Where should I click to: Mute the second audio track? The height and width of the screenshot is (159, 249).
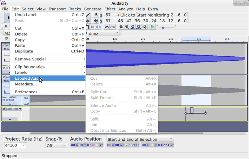point(6,81)
